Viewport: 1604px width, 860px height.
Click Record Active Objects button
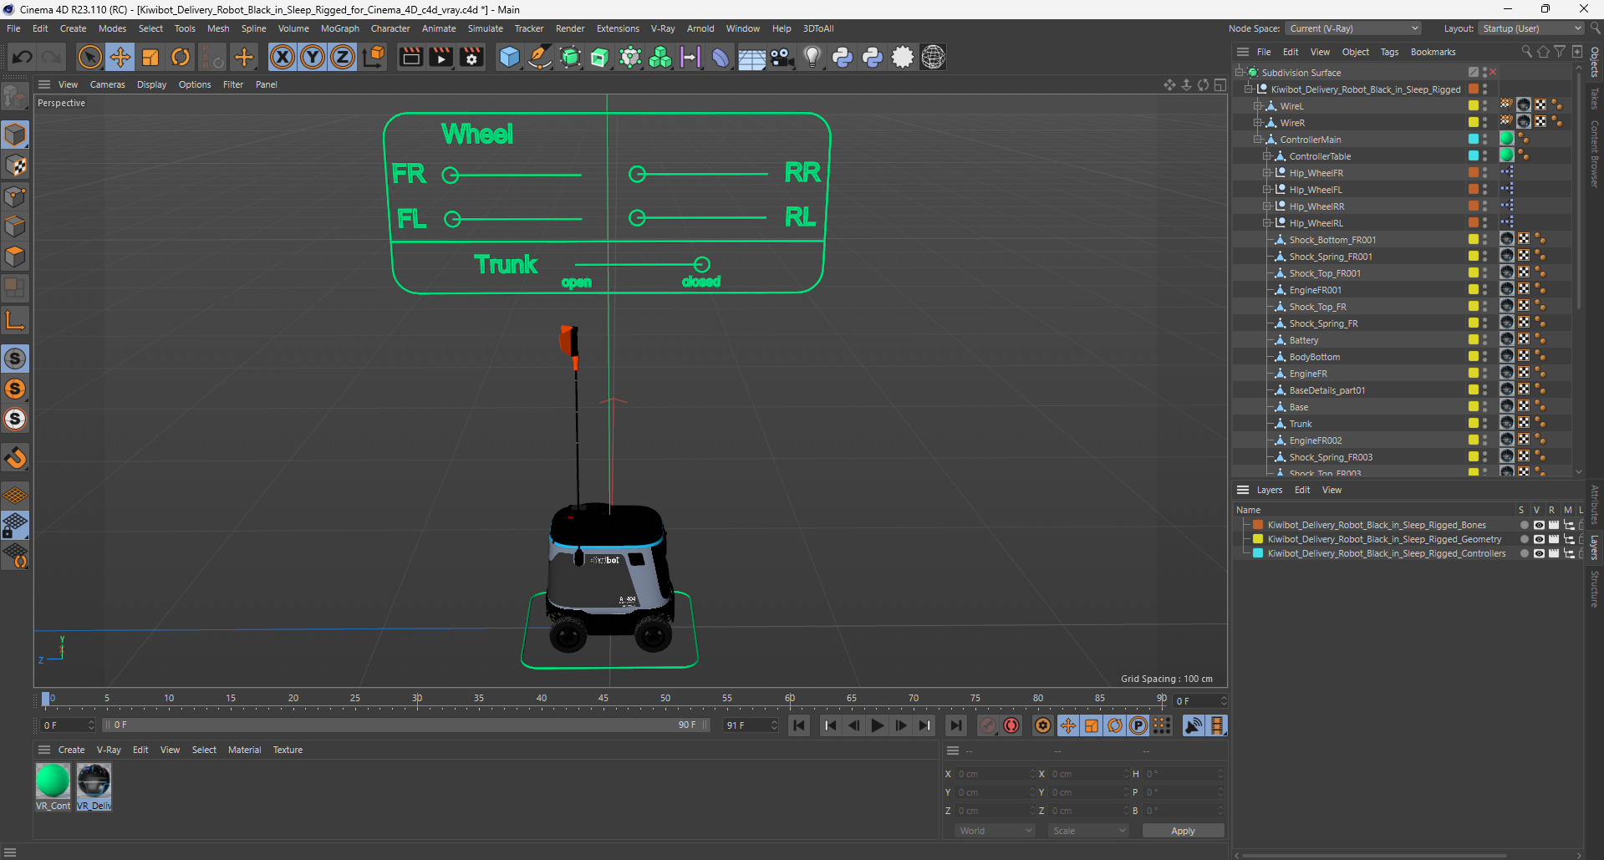point(988,725)
